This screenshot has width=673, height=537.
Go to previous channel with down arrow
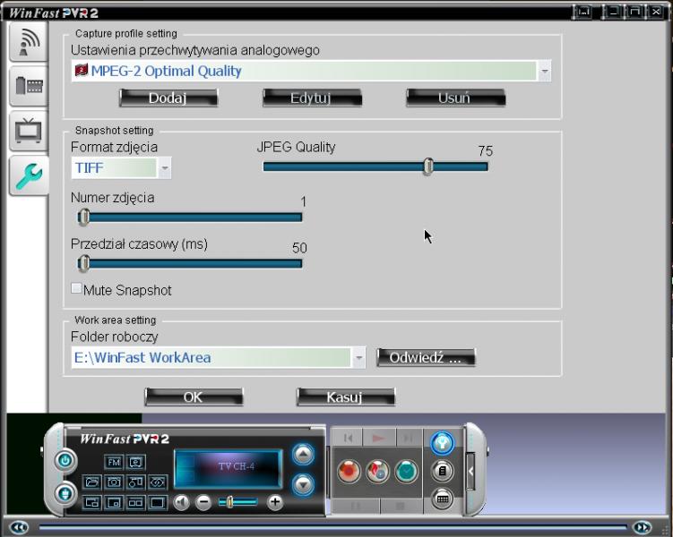pos(303,485)
